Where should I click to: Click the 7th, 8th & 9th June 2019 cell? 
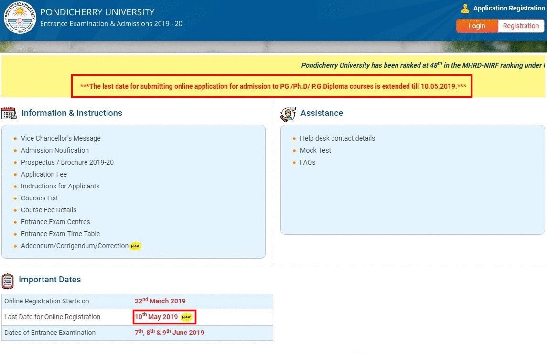(203, 333)
